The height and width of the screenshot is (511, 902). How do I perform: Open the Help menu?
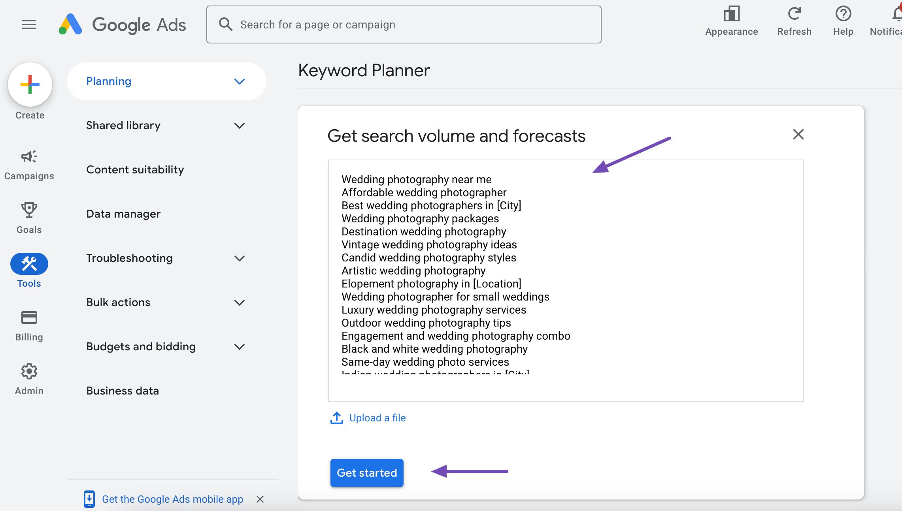click(843, 21)
